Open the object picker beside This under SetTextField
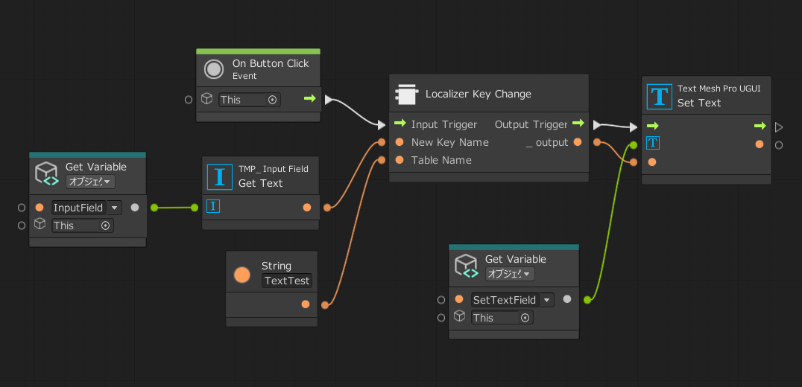The image size is (802, 387). 525,318
